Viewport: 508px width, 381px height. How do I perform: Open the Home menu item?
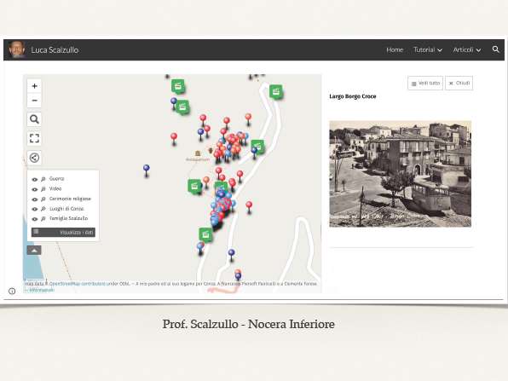tap(395, 50)
